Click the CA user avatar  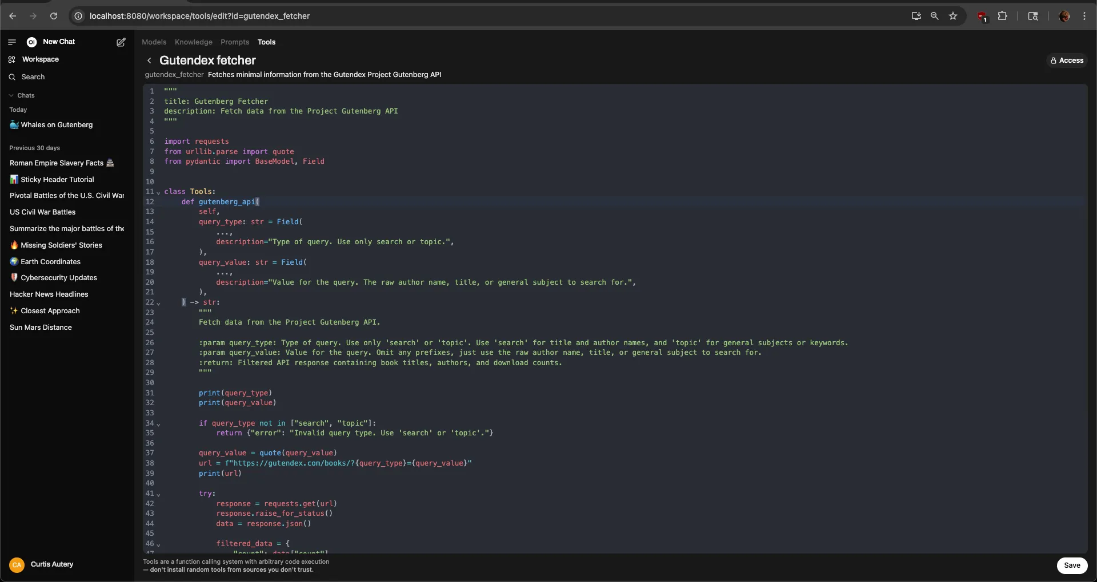[17, 565]
